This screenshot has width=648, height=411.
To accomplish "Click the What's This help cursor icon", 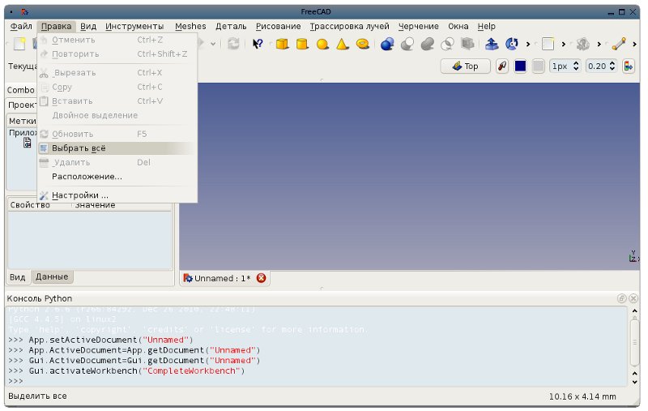I will coord(258,44).
